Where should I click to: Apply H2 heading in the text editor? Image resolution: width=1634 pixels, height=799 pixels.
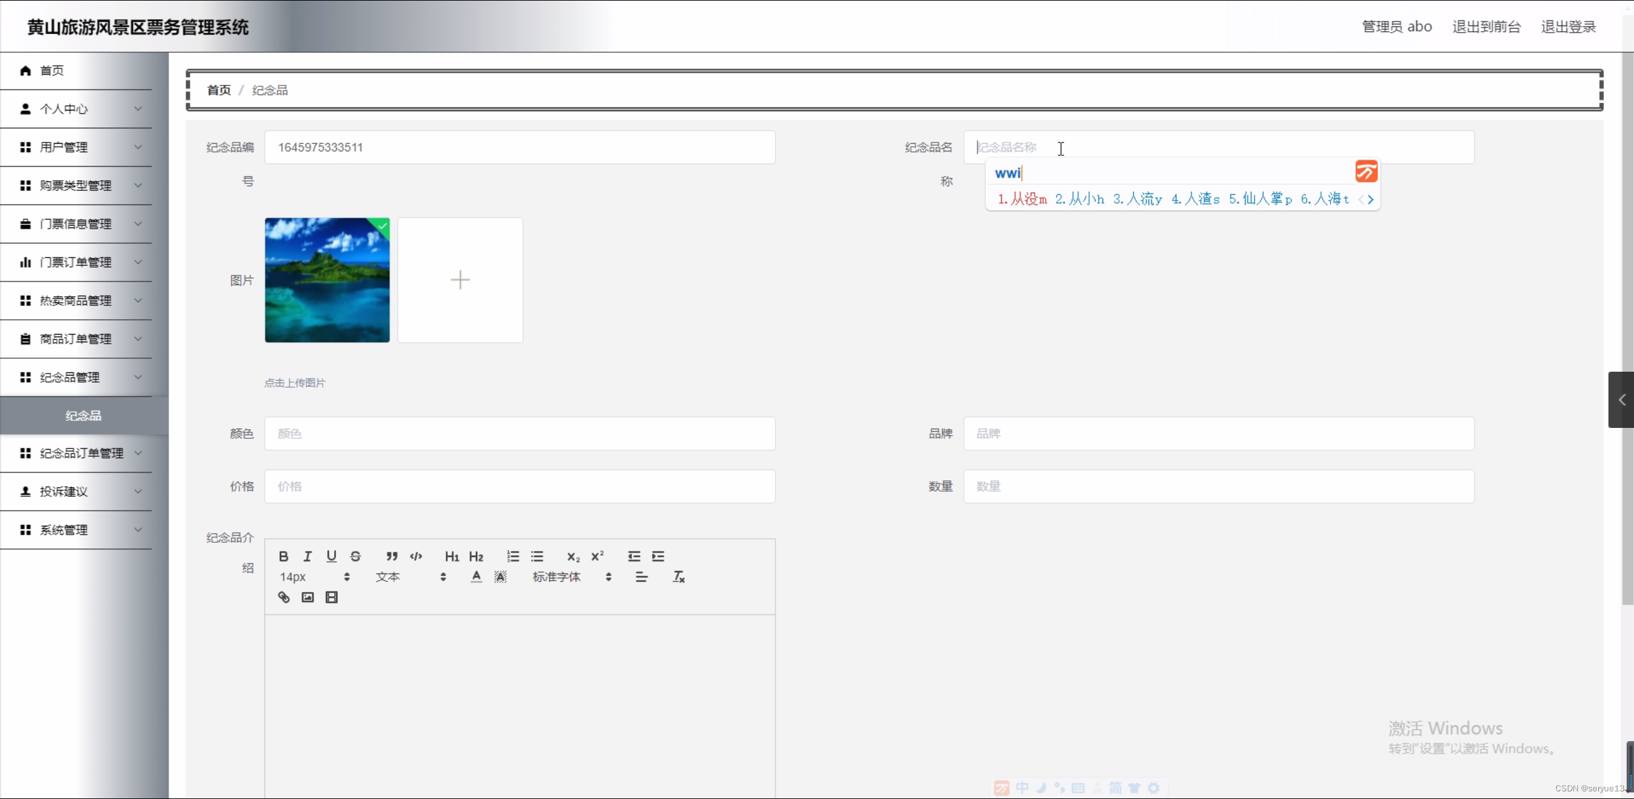pos(476,556)
